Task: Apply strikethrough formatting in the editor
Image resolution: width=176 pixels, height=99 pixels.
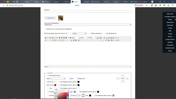Action: [52, 38]
